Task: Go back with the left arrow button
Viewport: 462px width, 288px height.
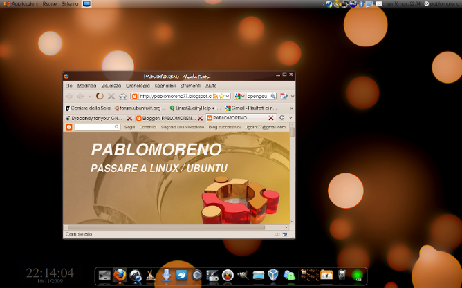Action: [69, 96]
